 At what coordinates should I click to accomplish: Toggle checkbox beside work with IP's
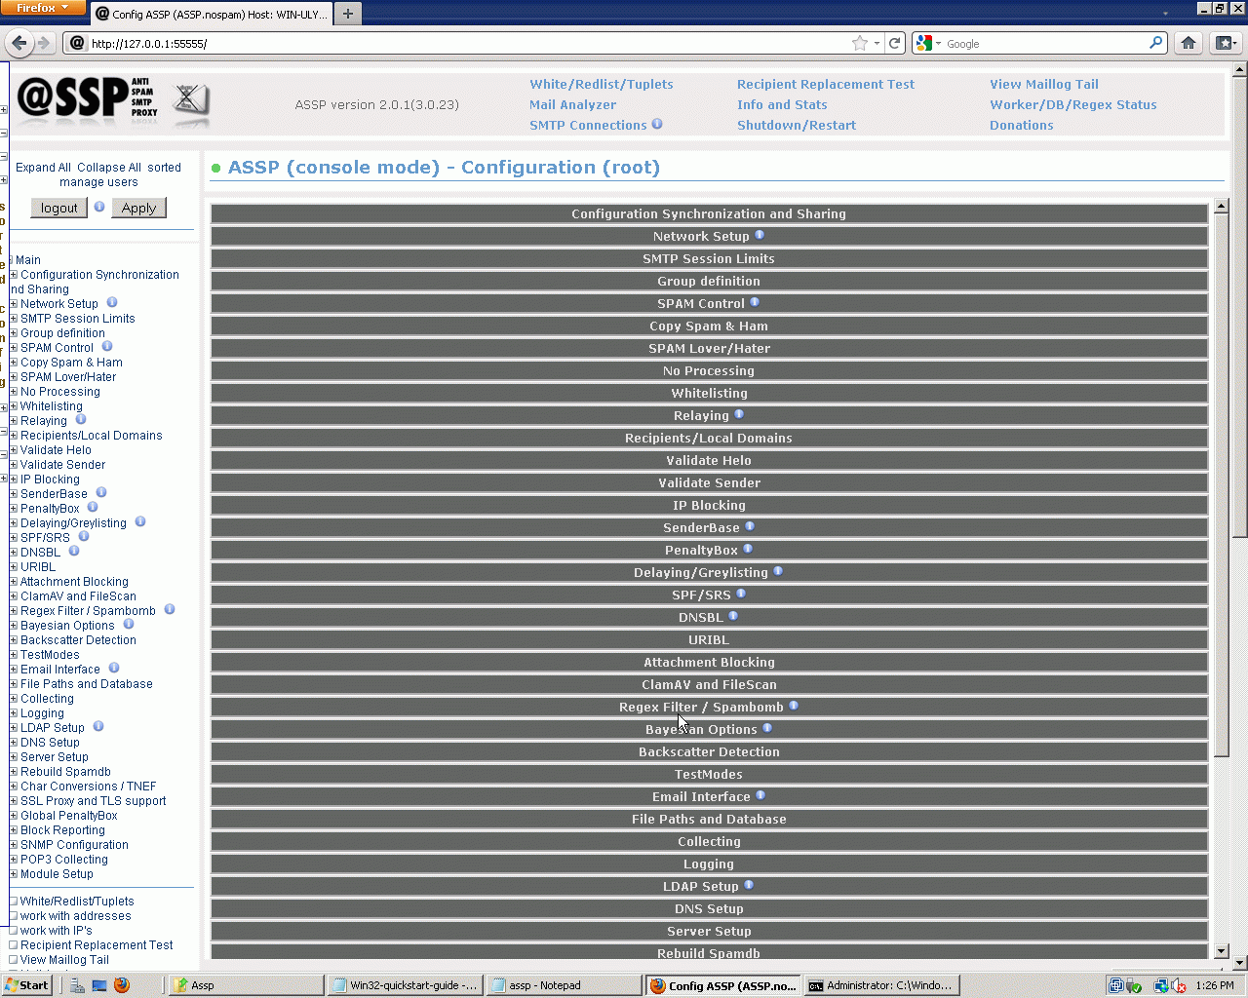pos(14,931)
